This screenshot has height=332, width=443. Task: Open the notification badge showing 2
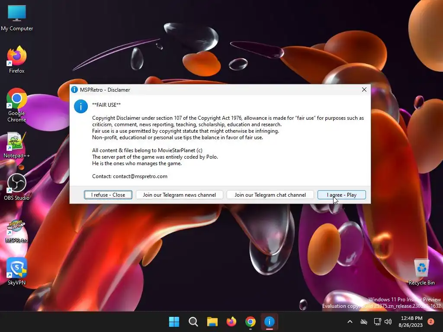coord(431,322)
